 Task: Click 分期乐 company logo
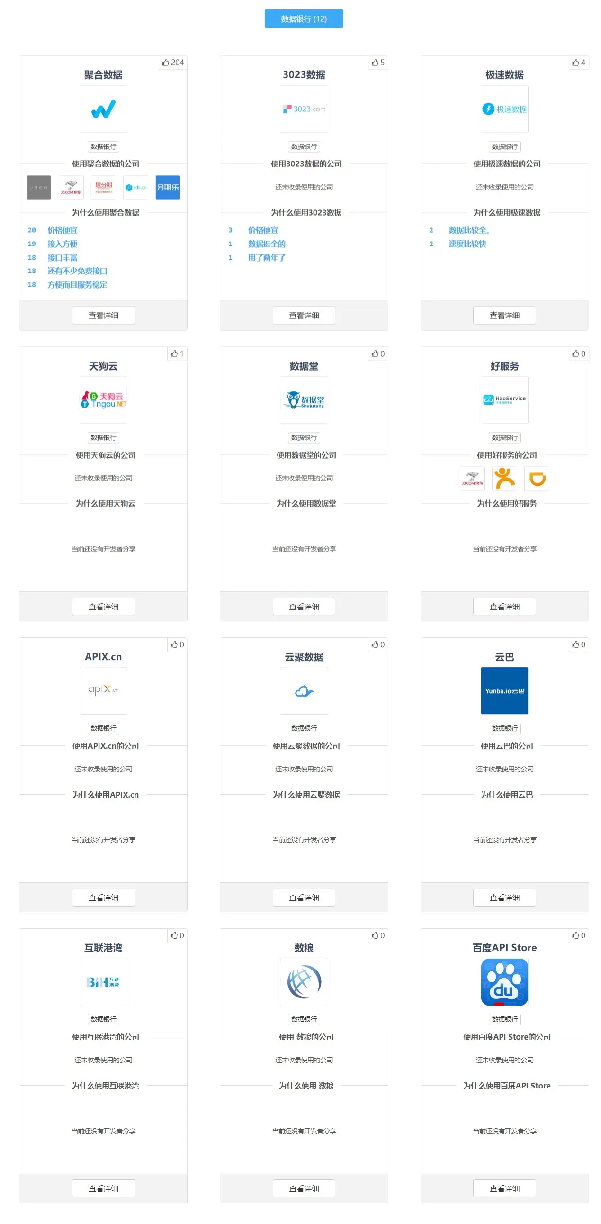click(168, 187)
